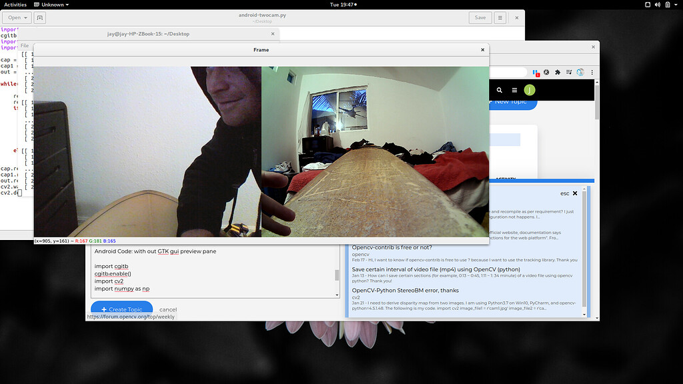Open the Activities menu
The height and width of the screenshot is (384, 683).
pos(15,4)
